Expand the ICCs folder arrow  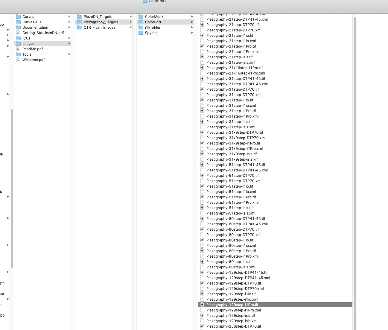(69, 38)
